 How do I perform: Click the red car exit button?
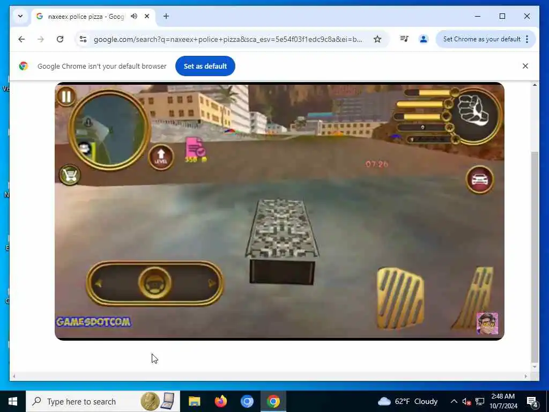click(x=480, y=179)
